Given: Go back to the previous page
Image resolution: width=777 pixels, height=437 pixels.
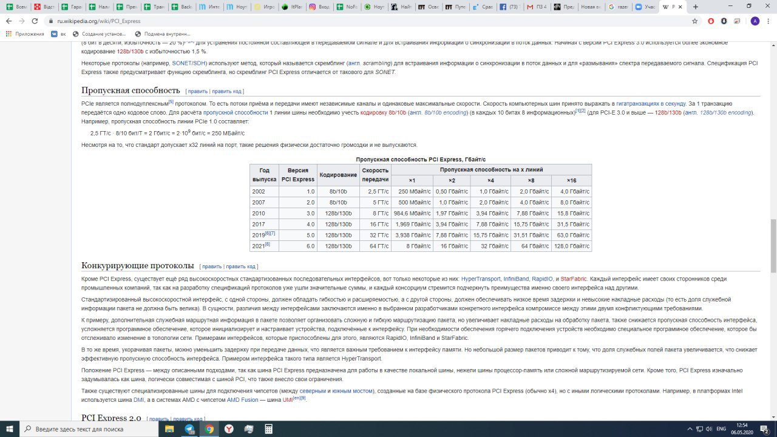Looking at the screenshot, I should pos(8,21).
